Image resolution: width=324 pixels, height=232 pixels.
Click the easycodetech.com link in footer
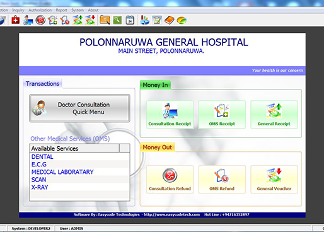click(x=171, y=214)
